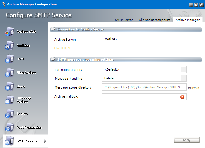205x148 pixels.
Task: Open the ArchiveWeb sidebar icon
Action: tap(9, 32)
